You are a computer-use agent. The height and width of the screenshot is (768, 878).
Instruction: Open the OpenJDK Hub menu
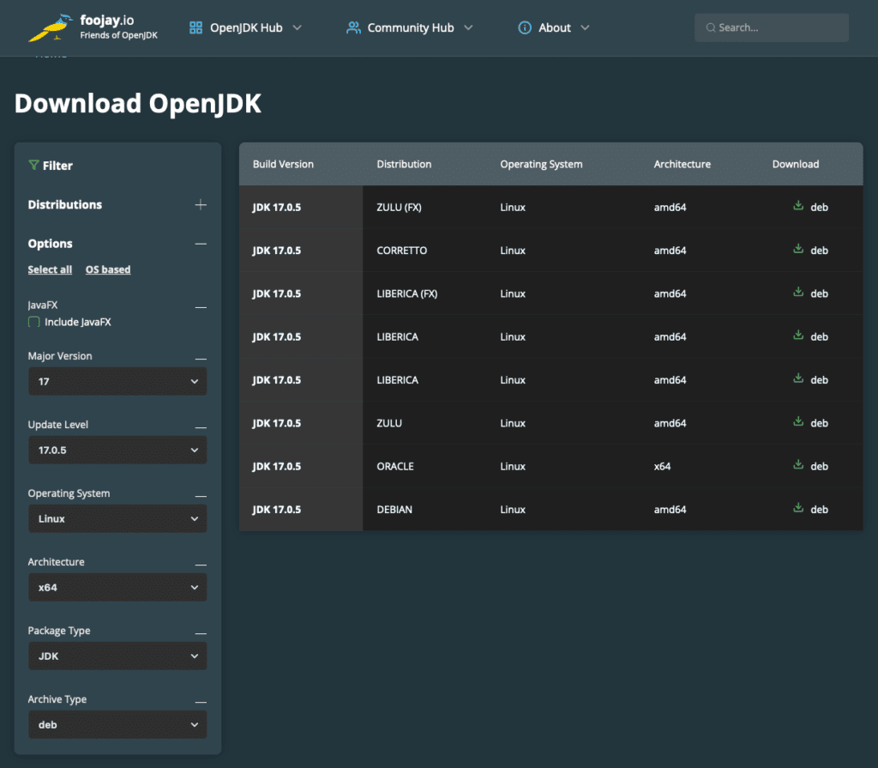(246, 27)
